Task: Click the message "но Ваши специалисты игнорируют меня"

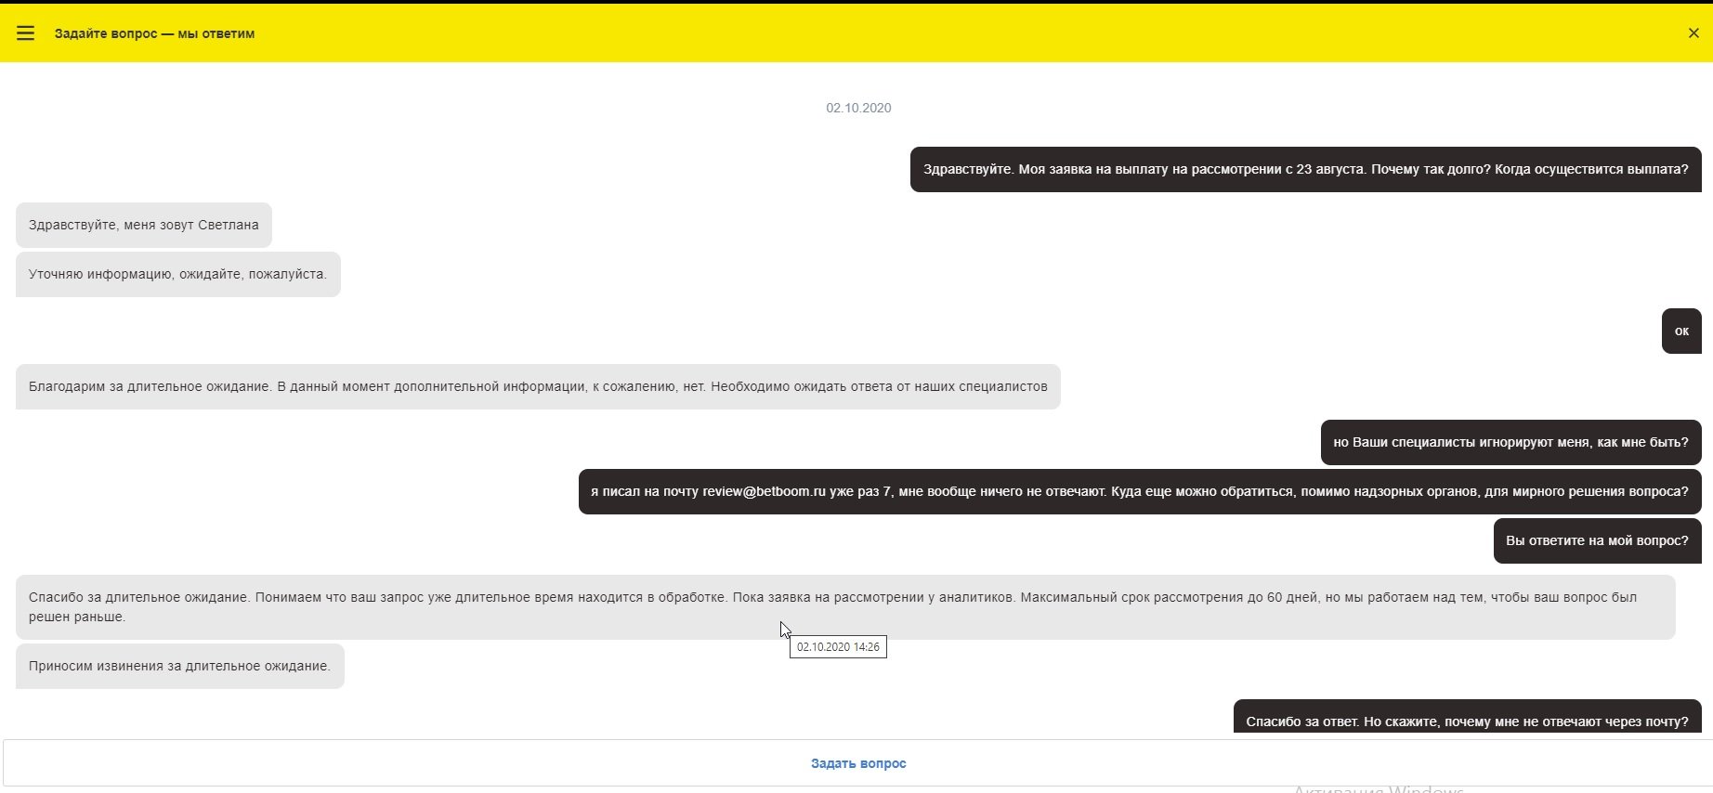Action: [1510, 442]
